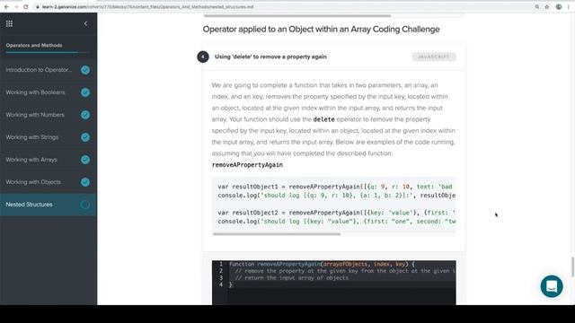The width and height of the screenshot is (575, 323).
Task: Click the address bar URL
Action: pyautogui.click(x=147, y=7)
